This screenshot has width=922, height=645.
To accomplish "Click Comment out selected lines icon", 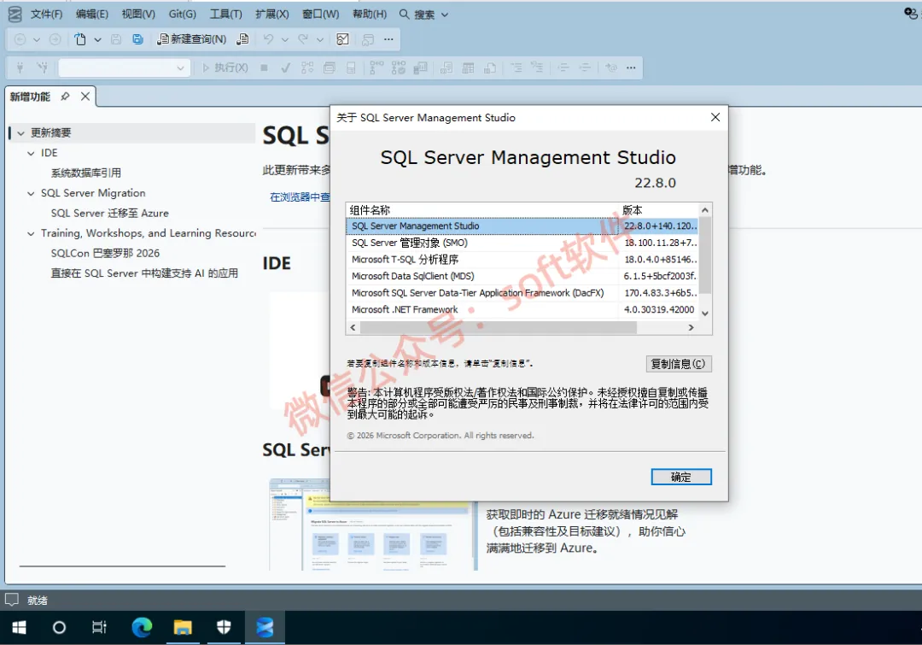I will [x=516, y=67].
